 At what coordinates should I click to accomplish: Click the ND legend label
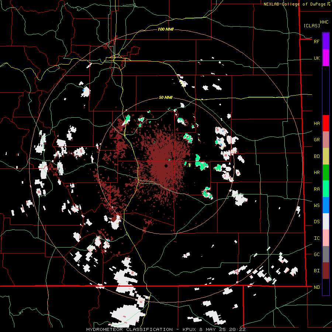click(x=317, y=287)
